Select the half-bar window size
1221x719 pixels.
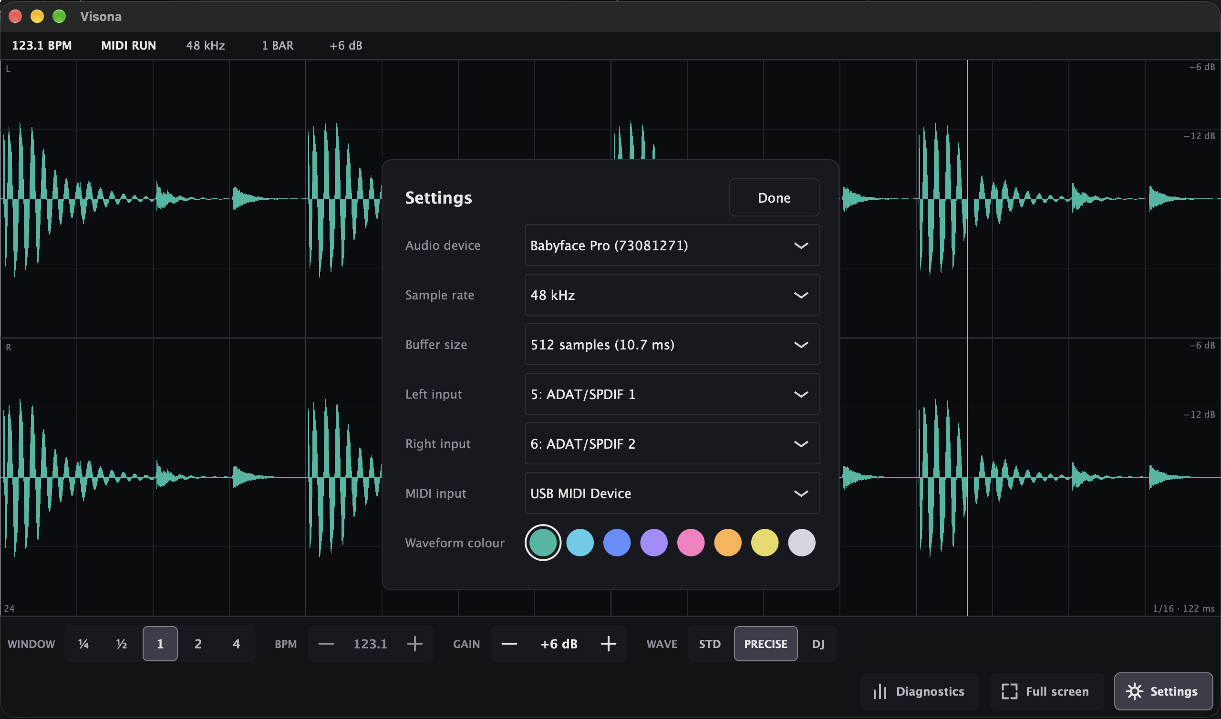pos(122,644)
